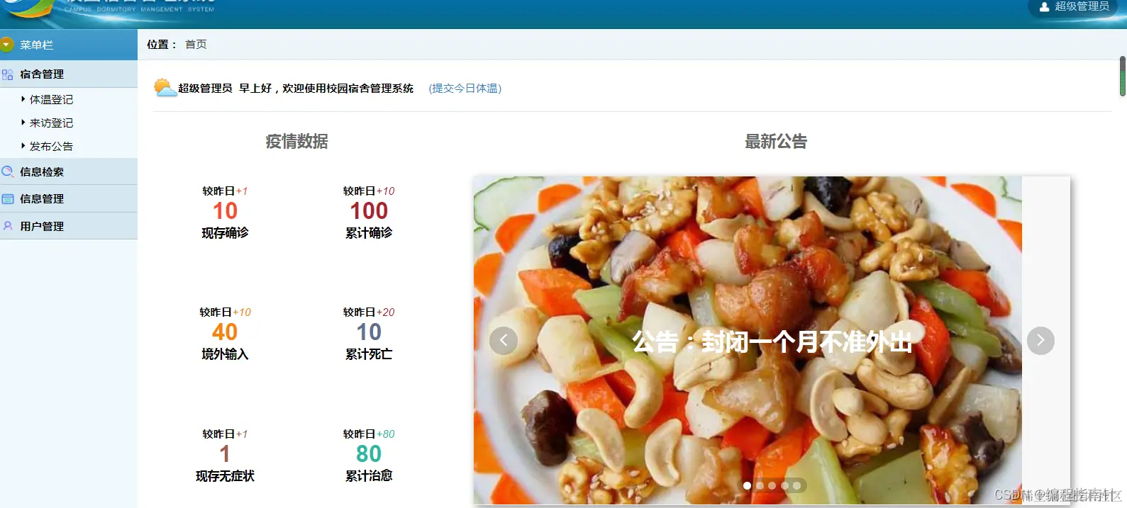Screen dimensions: 1127x508
Task: Click the 用户管理 person icon
Action: click(x=8, y=226)
